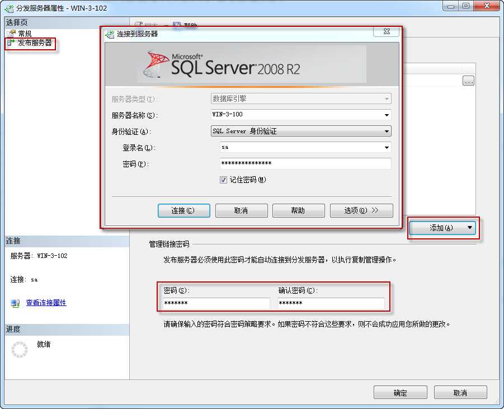Click the 连接到服务器 title icon

(110, 34)
